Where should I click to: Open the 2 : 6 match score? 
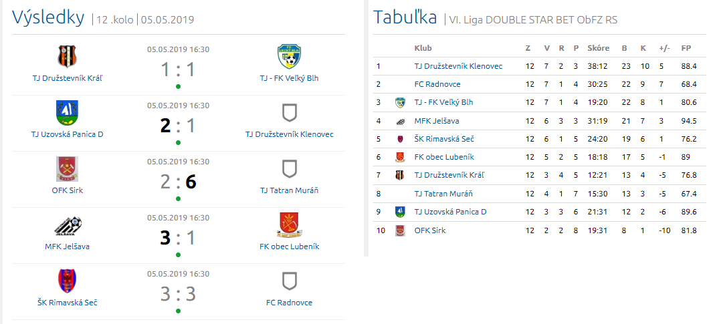click(x=178, y=182)
